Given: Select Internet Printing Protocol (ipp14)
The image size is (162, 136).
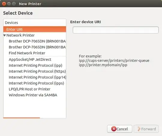Looking at the screenshot, I should (37, 77).
